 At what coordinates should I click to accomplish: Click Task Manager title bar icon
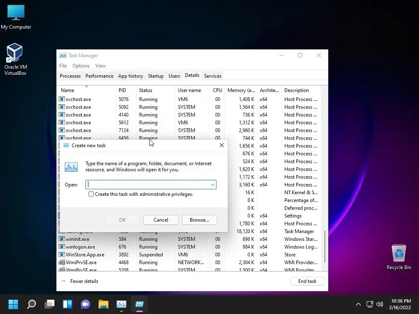coord(63,55)
